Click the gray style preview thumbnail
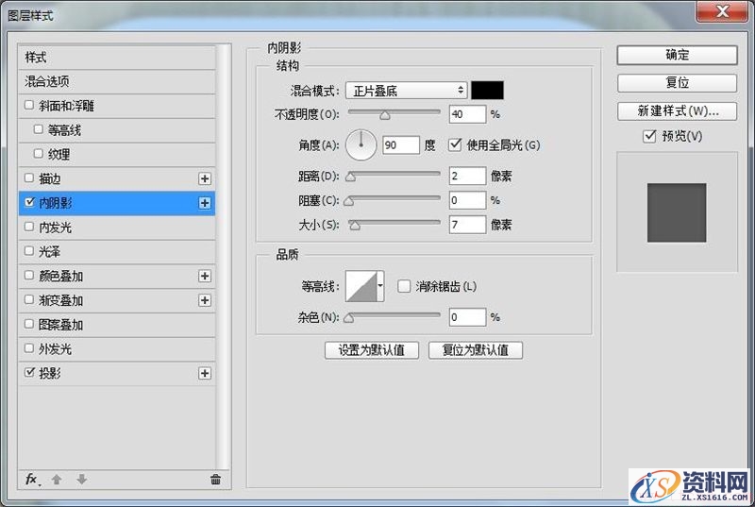Image resolution: width=755 pixels, height=507 pixels. (677, 212)
